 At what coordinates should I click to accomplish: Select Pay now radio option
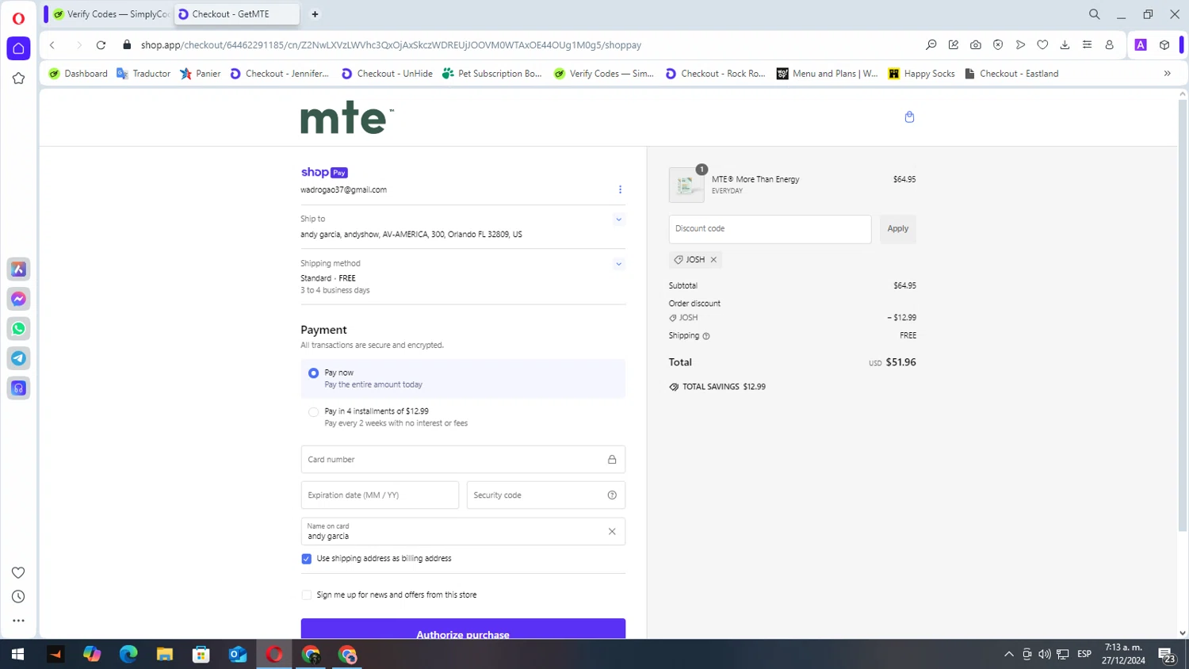point(313,373)
